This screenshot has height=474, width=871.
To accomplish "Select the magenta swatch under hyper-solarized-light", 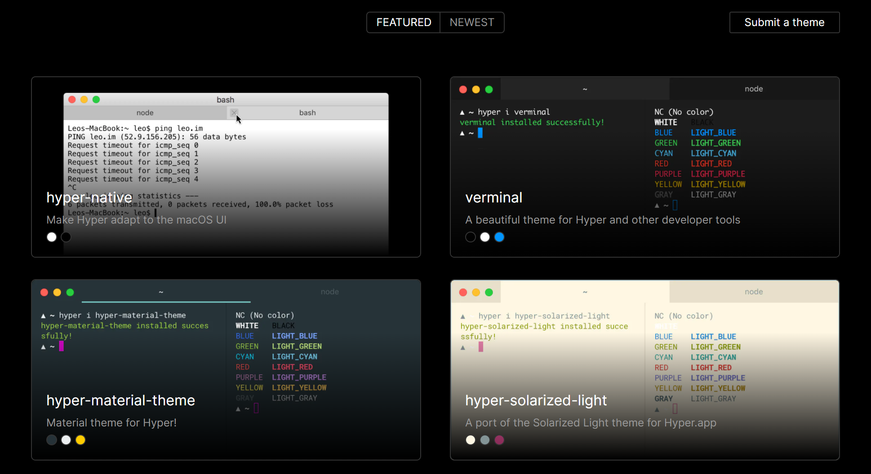I will tap(499, 440).
